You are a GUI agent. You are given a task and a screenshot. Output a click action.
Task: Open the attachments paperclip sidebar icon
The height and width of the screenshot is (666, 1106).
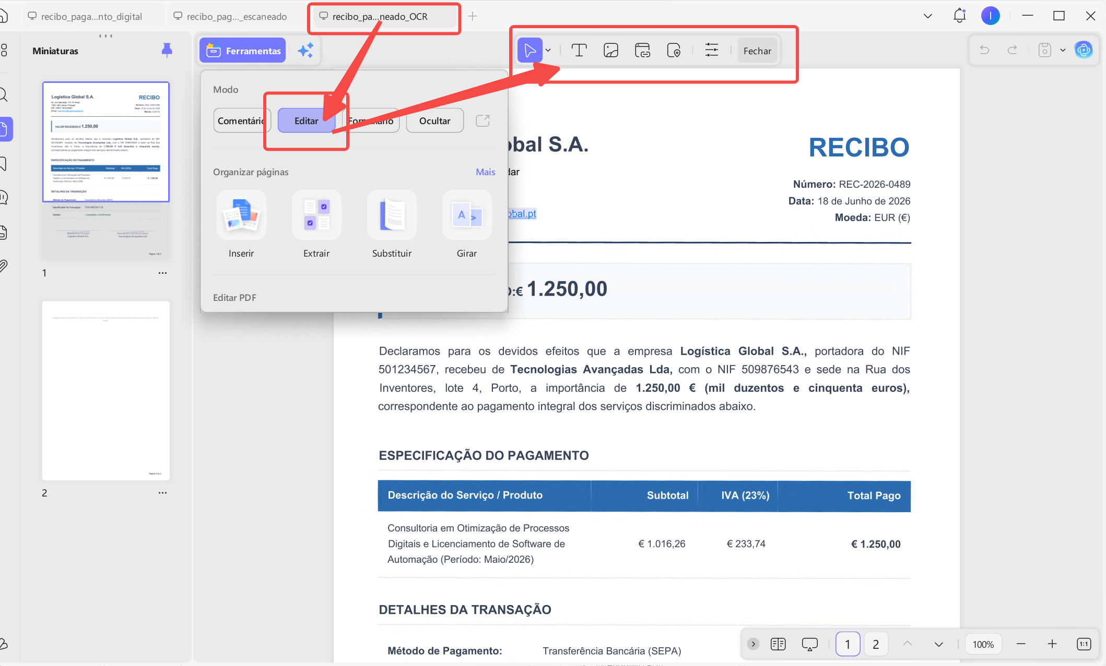(3, 266)
